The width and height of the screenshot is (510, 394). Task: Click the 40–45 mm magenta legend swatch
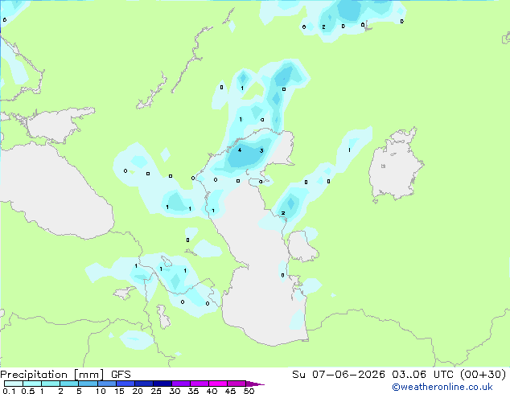tap(218, 384)
